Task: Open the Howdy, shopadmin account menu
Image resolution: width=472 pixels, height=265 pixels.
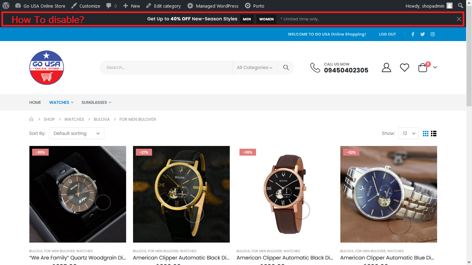Action: tap(429, 6)
